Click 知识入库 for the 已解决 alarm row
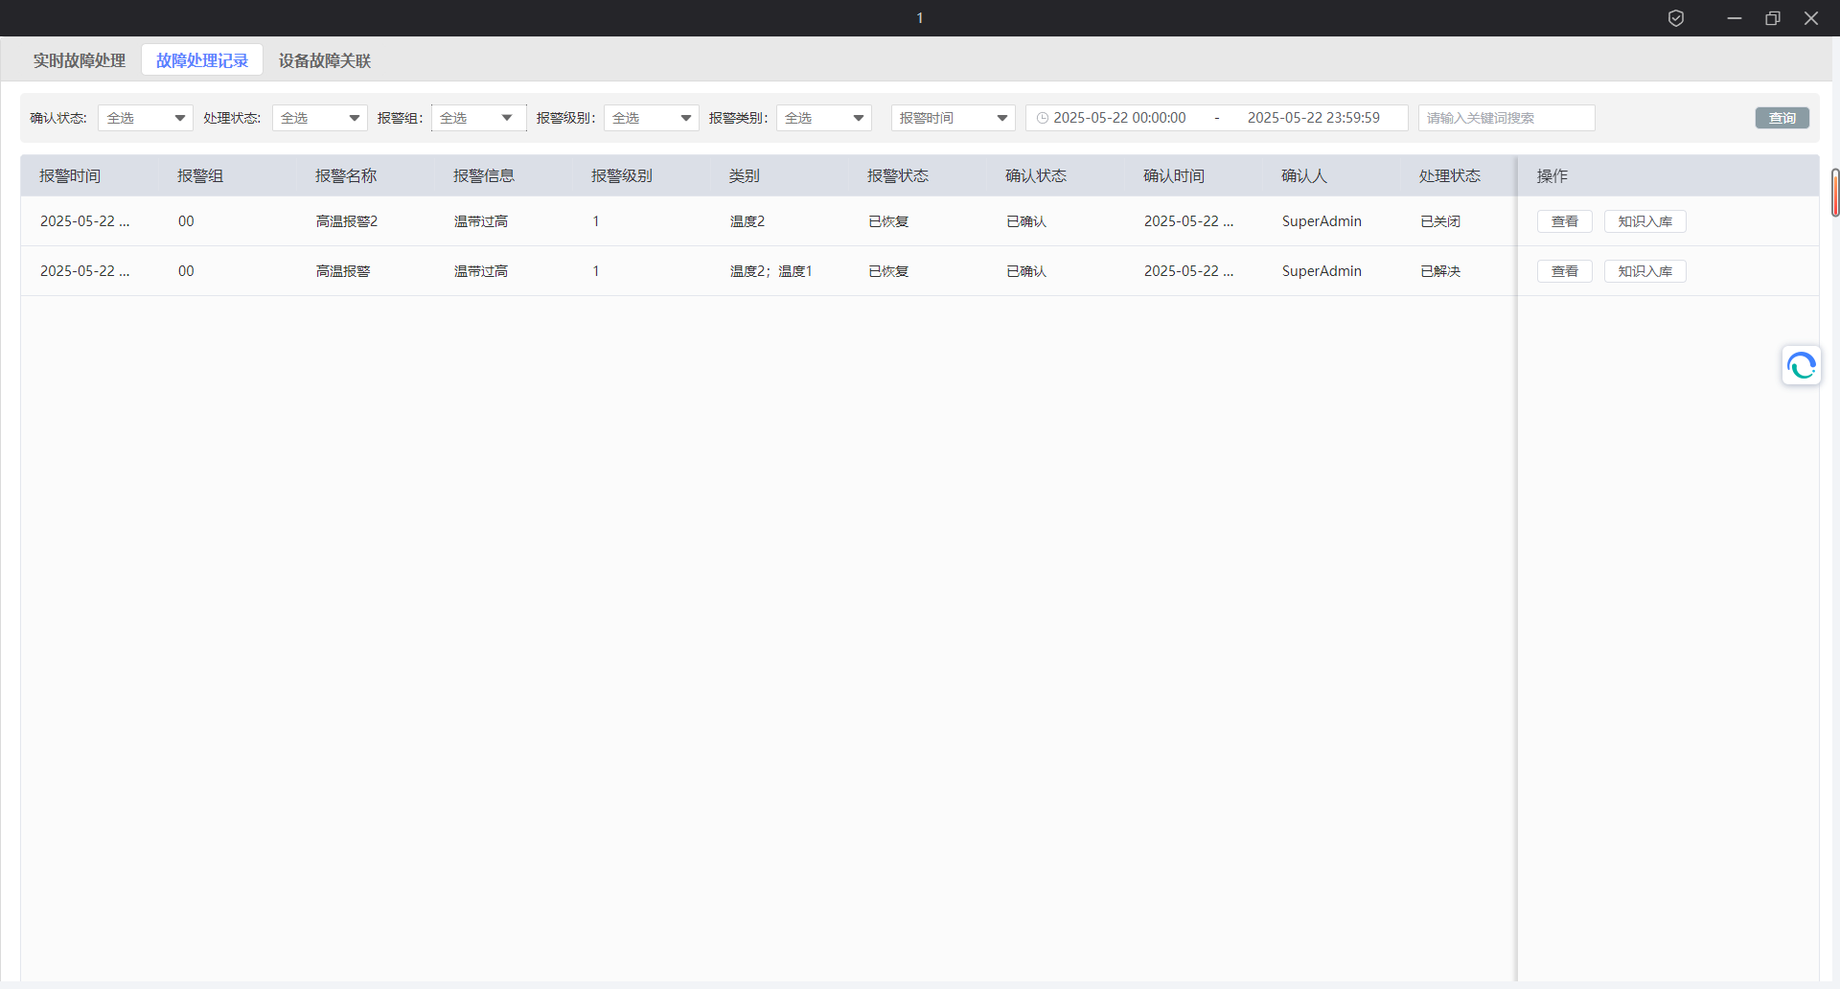The width and height of the screenshot is (1840, 989). [x=1644, y=271]
